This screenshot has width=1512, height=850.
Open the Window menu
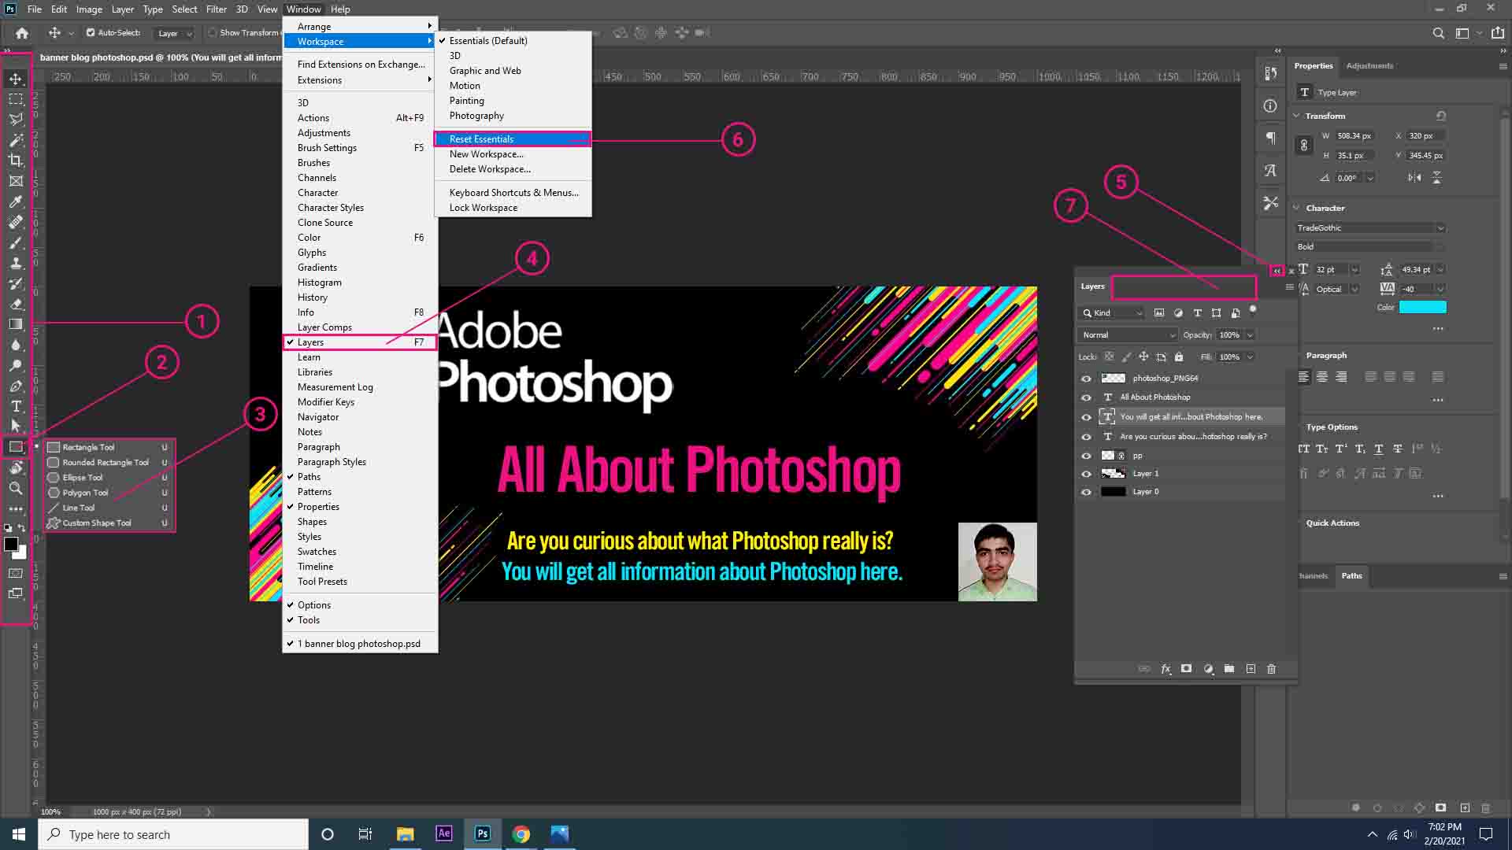click(x=303, y=9)
